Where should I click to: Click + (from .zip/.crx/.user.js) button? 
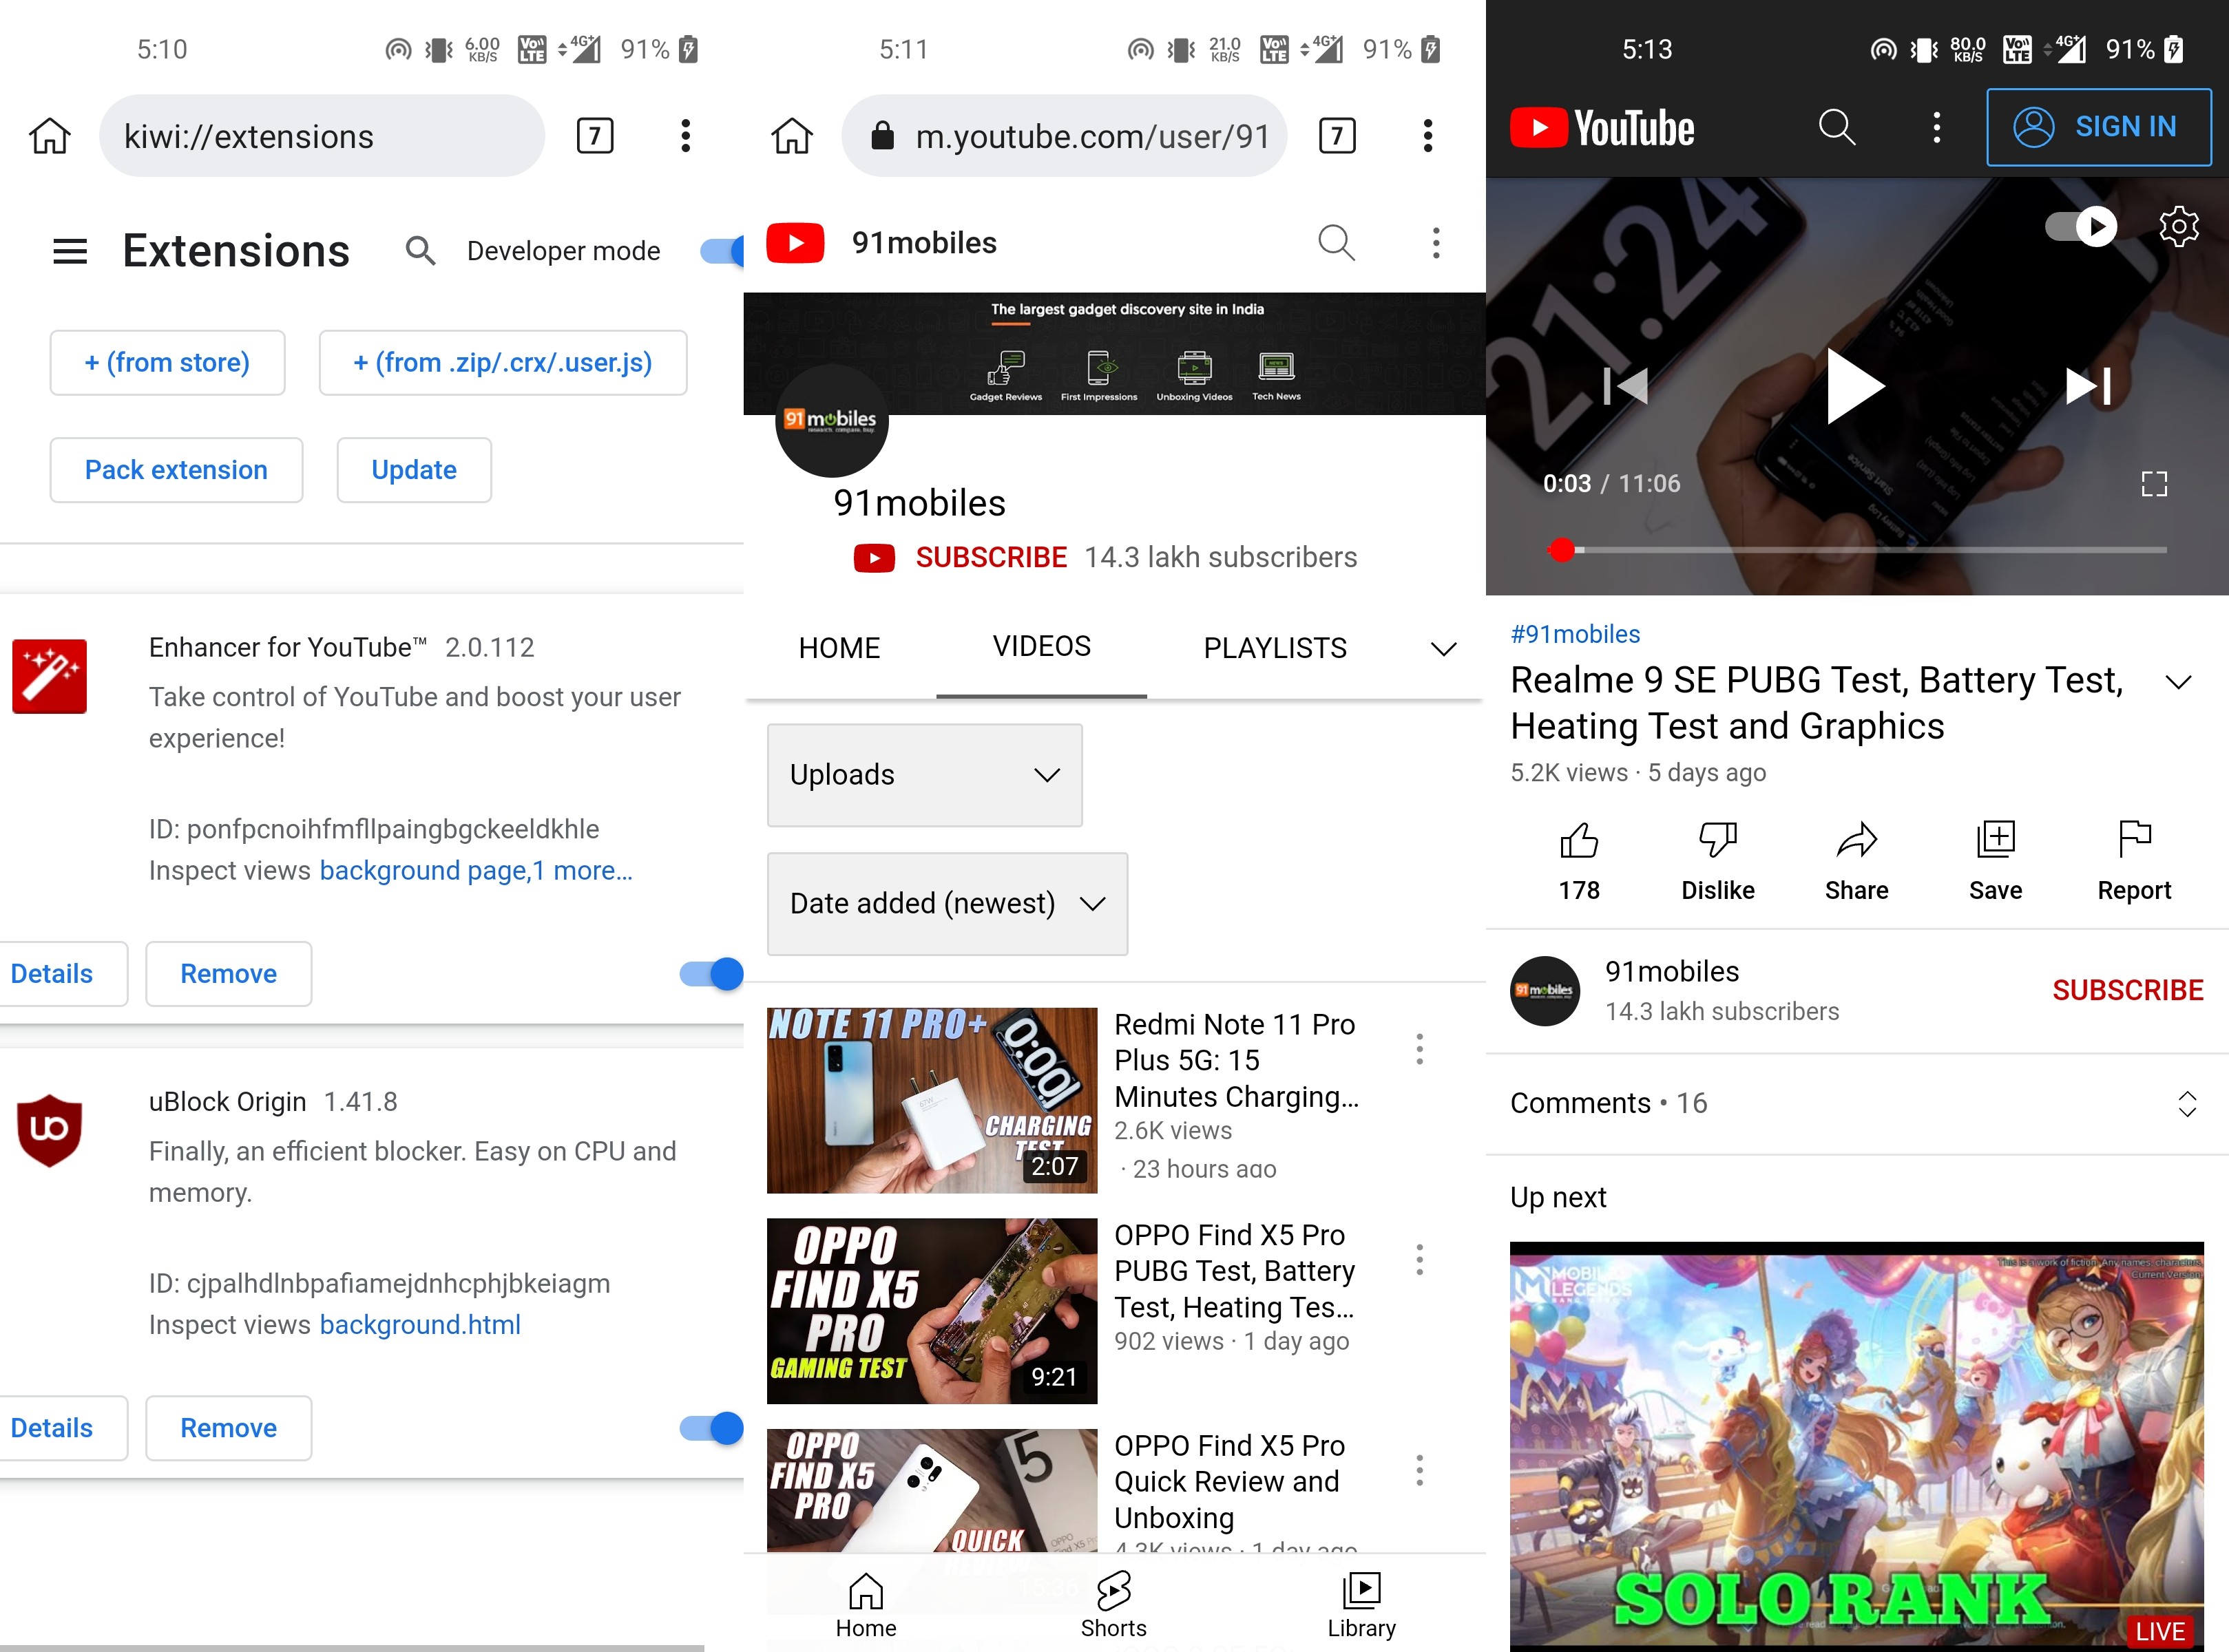pos(503,363)
